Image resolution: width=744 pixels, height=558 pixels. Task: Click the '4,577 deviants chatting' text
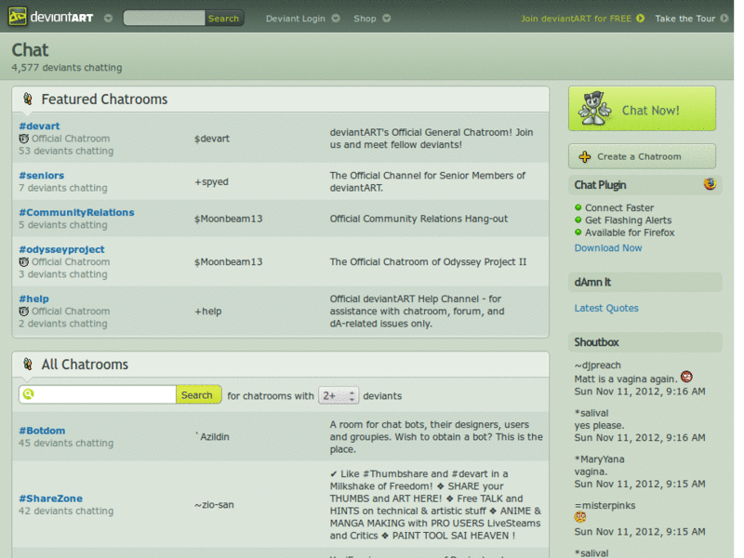point(66,68)
